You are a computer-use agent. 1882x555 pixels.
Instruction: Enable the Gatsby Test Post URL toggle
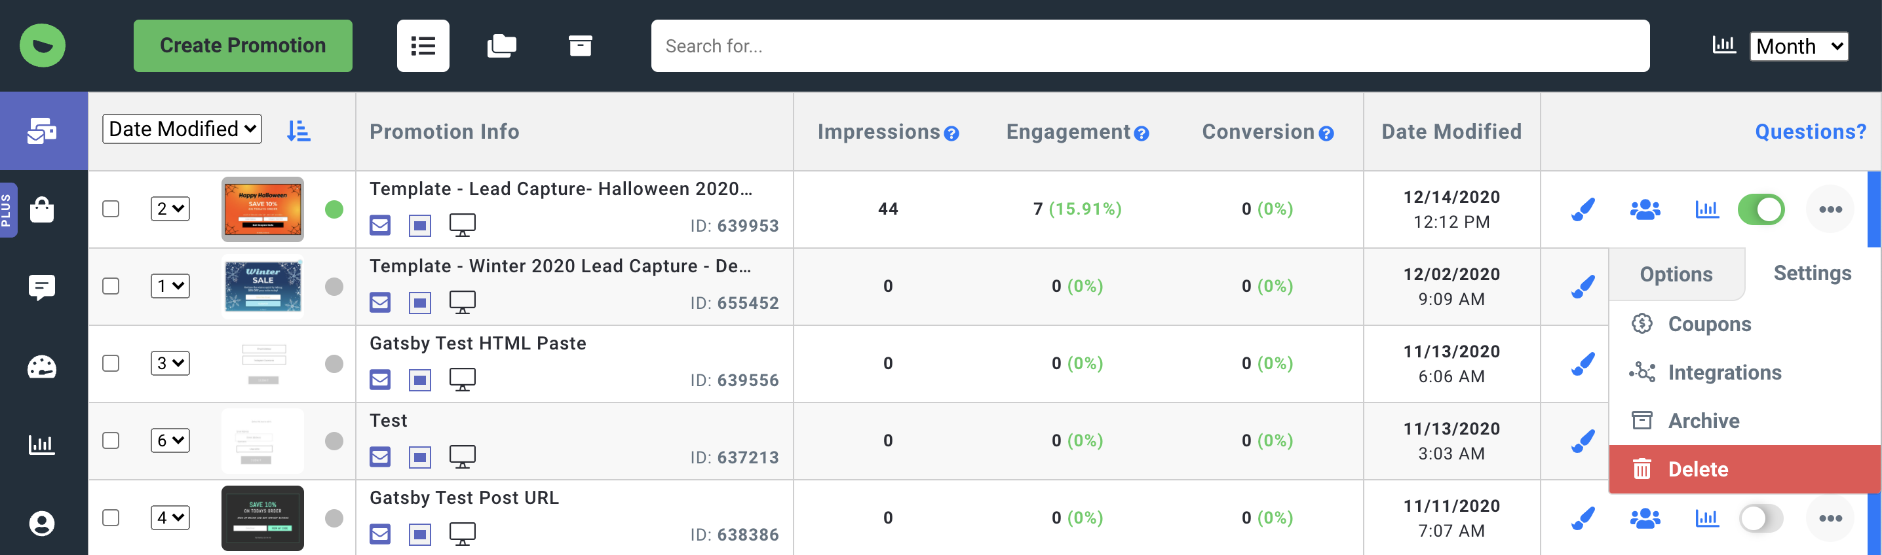pyautogui.click(x=1761, y=518)
